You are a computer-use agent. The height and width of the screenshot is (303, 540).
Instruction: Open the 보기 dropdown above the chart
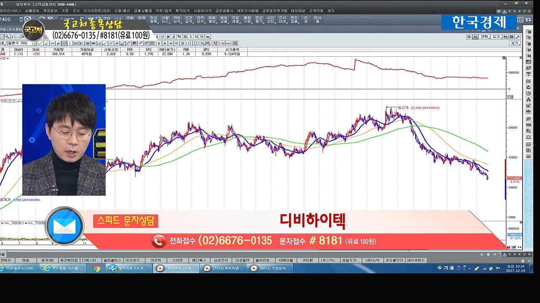coord(515,43)
